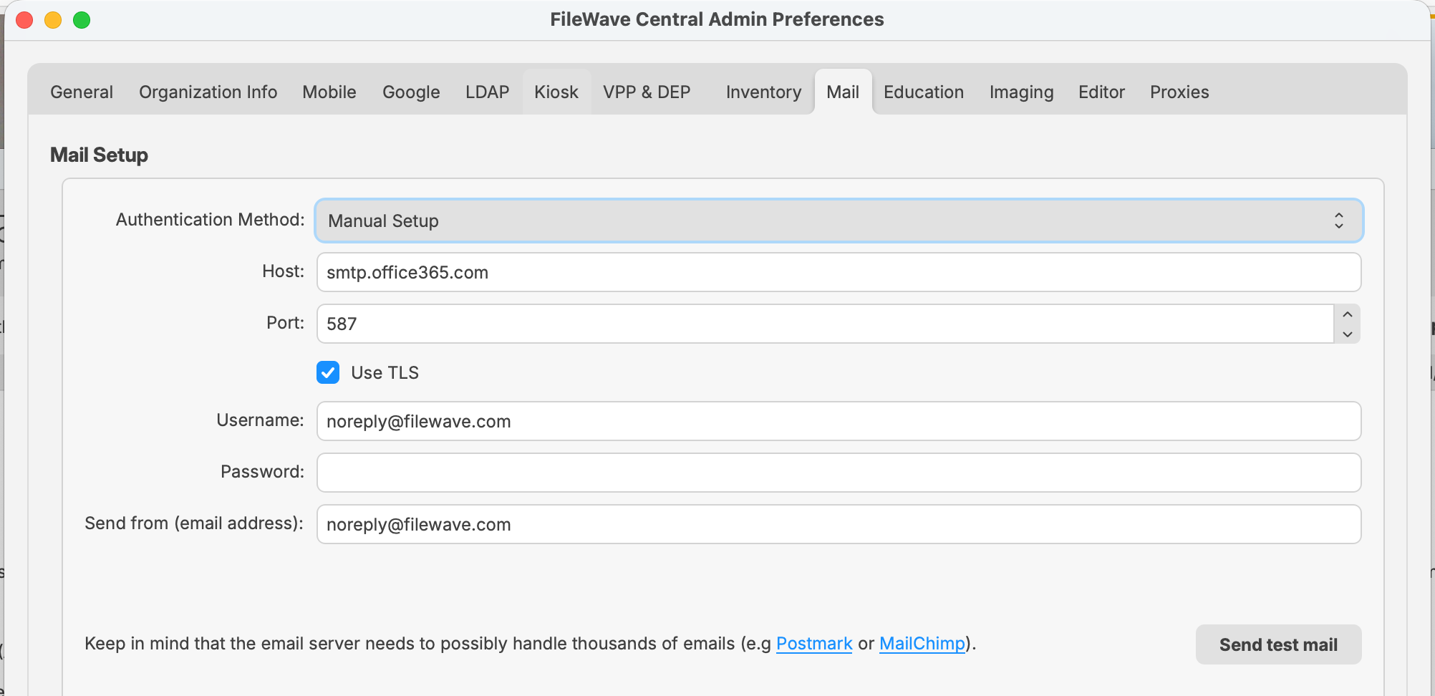Focus the Password input field
The image size is (1435, 696).
[839, 473]
